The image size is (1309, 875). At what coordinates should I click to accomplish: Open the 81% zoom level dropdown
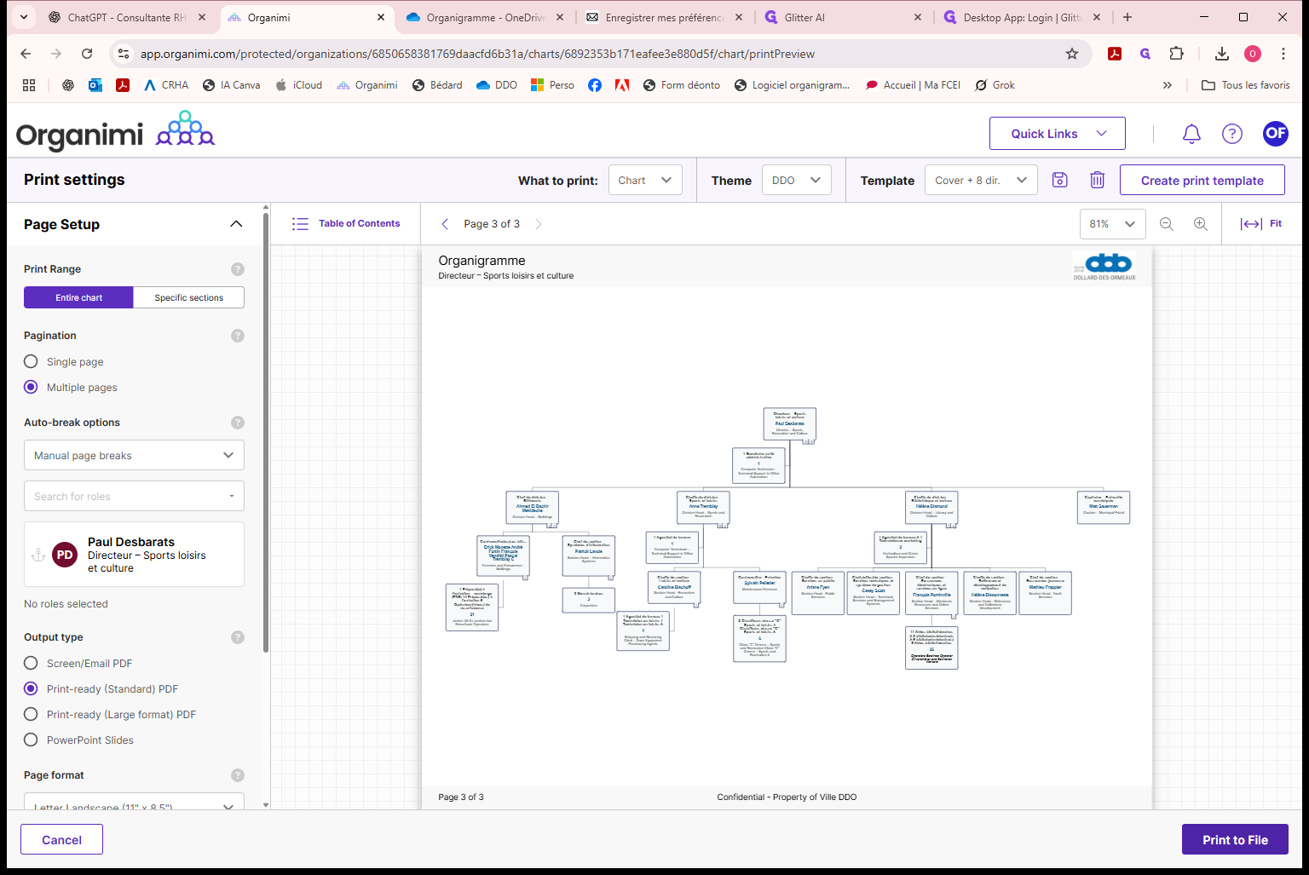point(1112,224)
